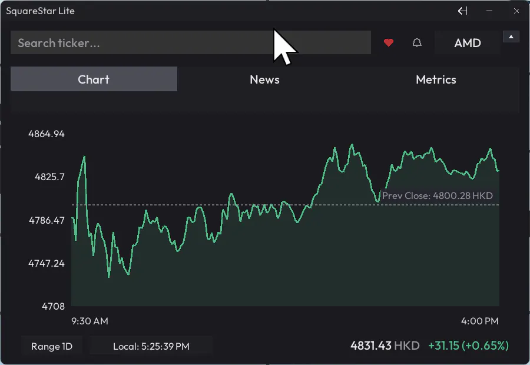Click the 9:30 AM time label

click(90, 321)
